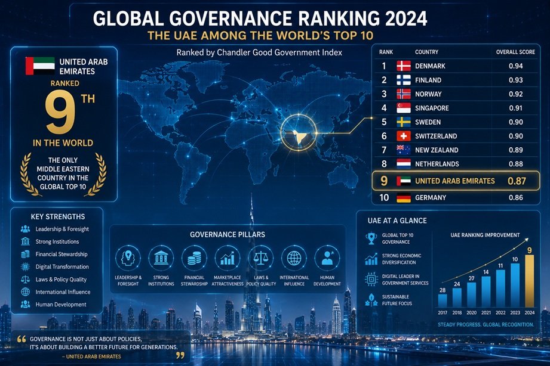Click 'The Only Middle Eastern Country in the Global Top 10'
Viewport: 550px width, 366px height.
63,173
